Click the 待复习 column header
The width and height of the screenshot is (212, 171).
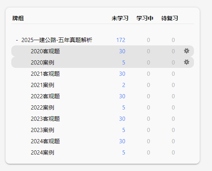[170, 18]
